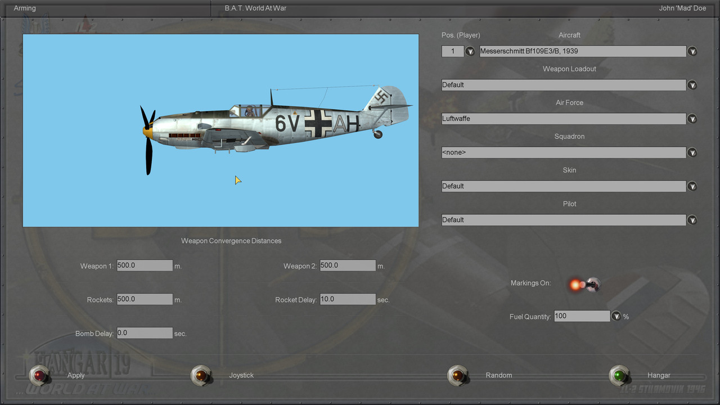This screenshot has height=405, width=720.
Task: Click the Weapon 2 convergence input field
Action: coord(348,265)
